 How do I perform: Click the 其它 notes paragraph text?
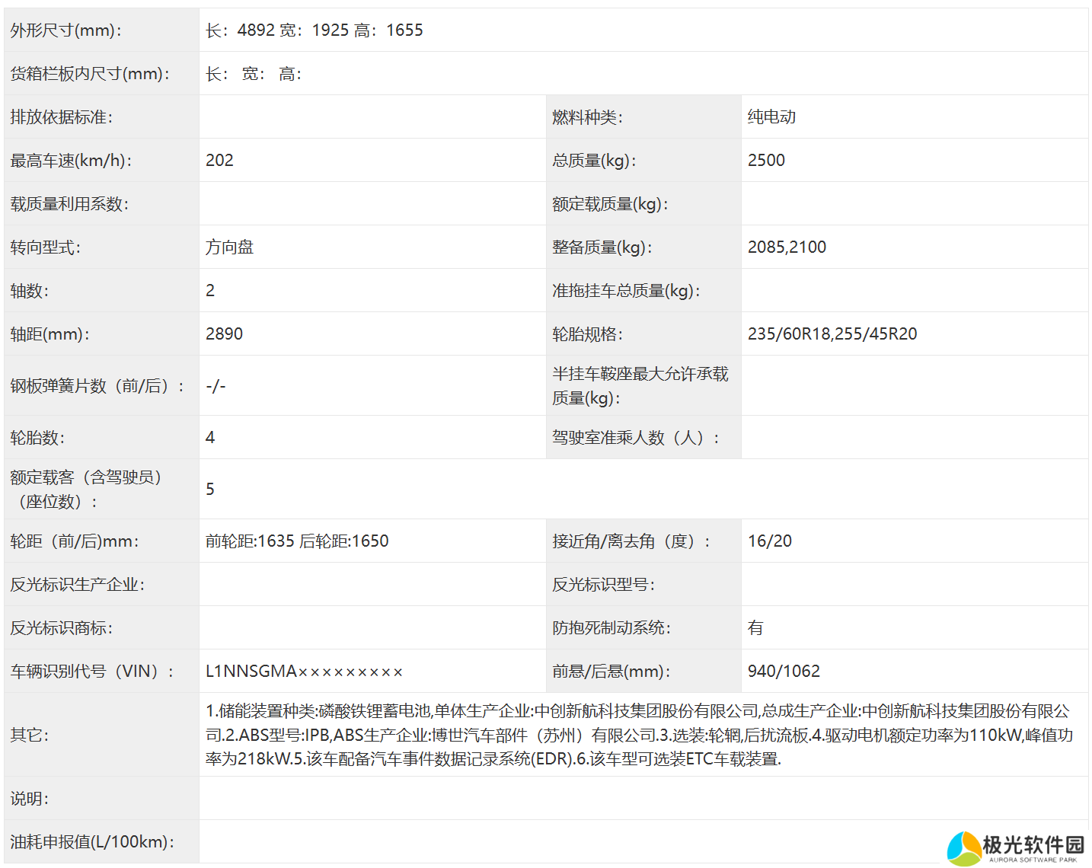tap(638, 735)
